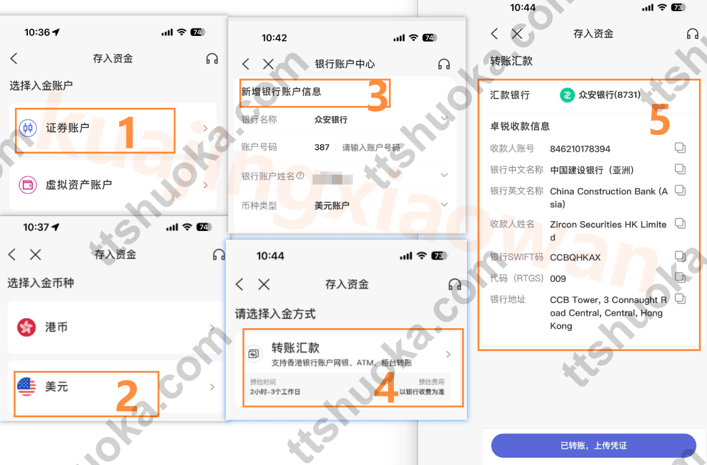Image resolution: width=707 pixels, height=465 pixels.
Task: Tap the 证券账户 candlestick icon
Action: click(28, 128)
